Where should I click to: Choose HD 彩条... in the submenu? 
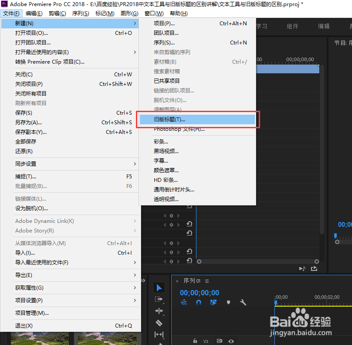tap(197, 180)
